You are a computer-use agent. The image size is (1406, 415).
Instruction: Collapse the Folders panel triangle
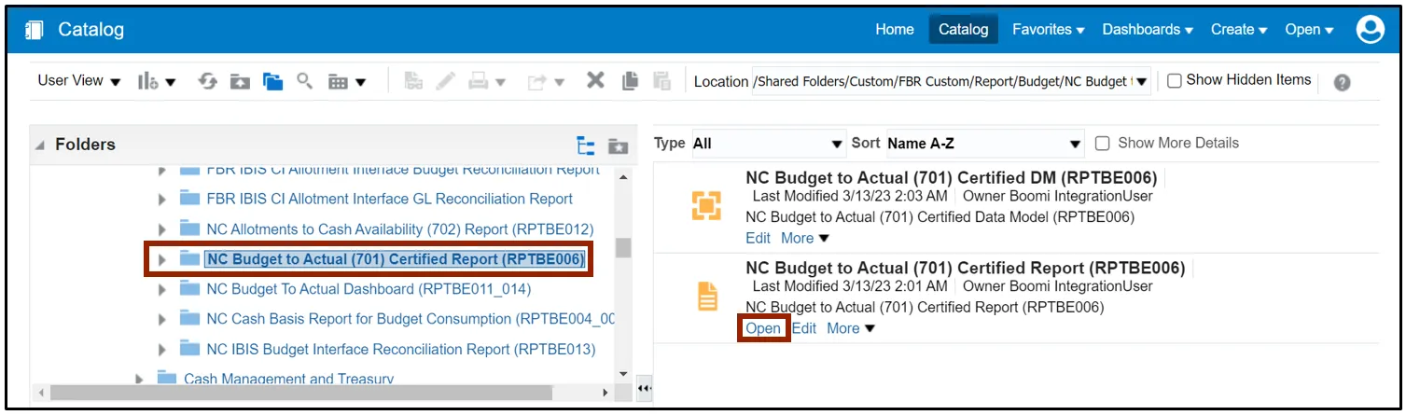(x=40, y=145)
